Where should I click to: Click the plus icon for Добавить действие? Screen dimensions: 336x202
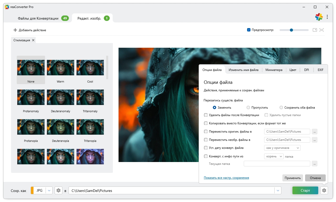[x=15, y=30]
